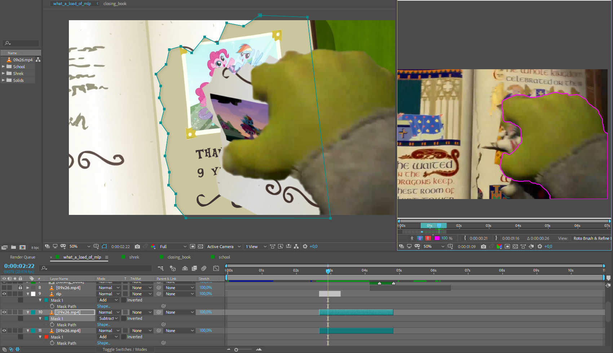Screen dimensions: 613x353
Task: Click the white label color swatch of rip layer
Action: 33,294
